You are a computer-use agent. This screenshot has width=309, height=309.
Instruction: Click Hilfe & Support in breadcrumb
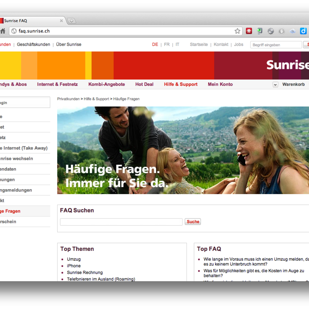pos(96,99)
